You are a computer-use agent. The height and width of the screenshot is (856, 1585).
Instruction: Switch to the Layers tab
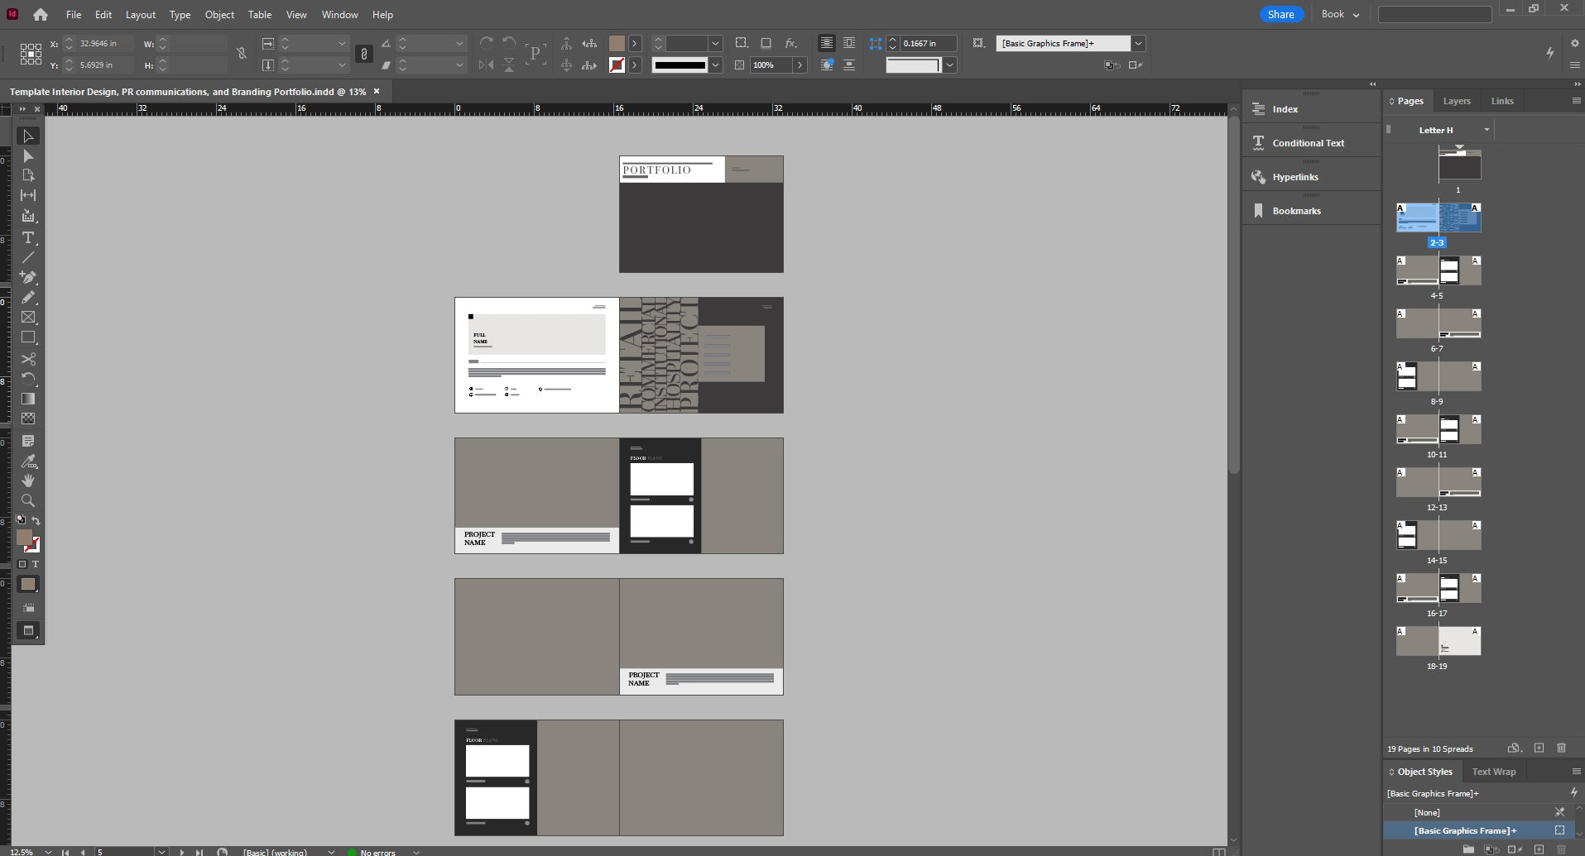point(1456,101)
